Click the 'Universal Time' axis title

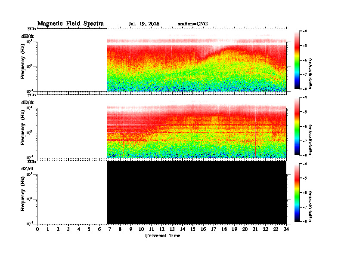(x=162, y=235)
